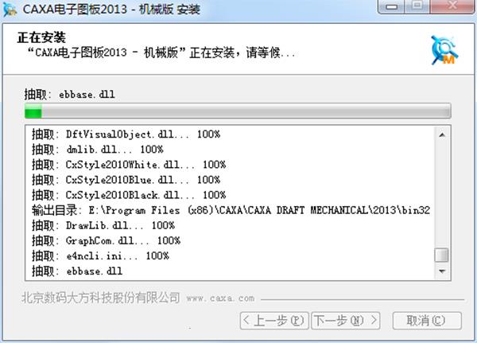Click the log list scroll up arrow

(x=442, y=135)
